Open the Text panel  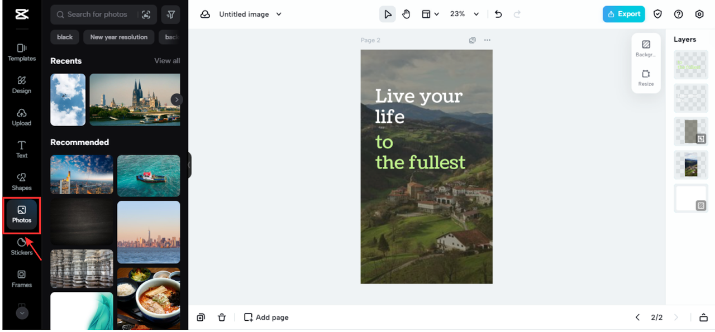tap(22, 150)
